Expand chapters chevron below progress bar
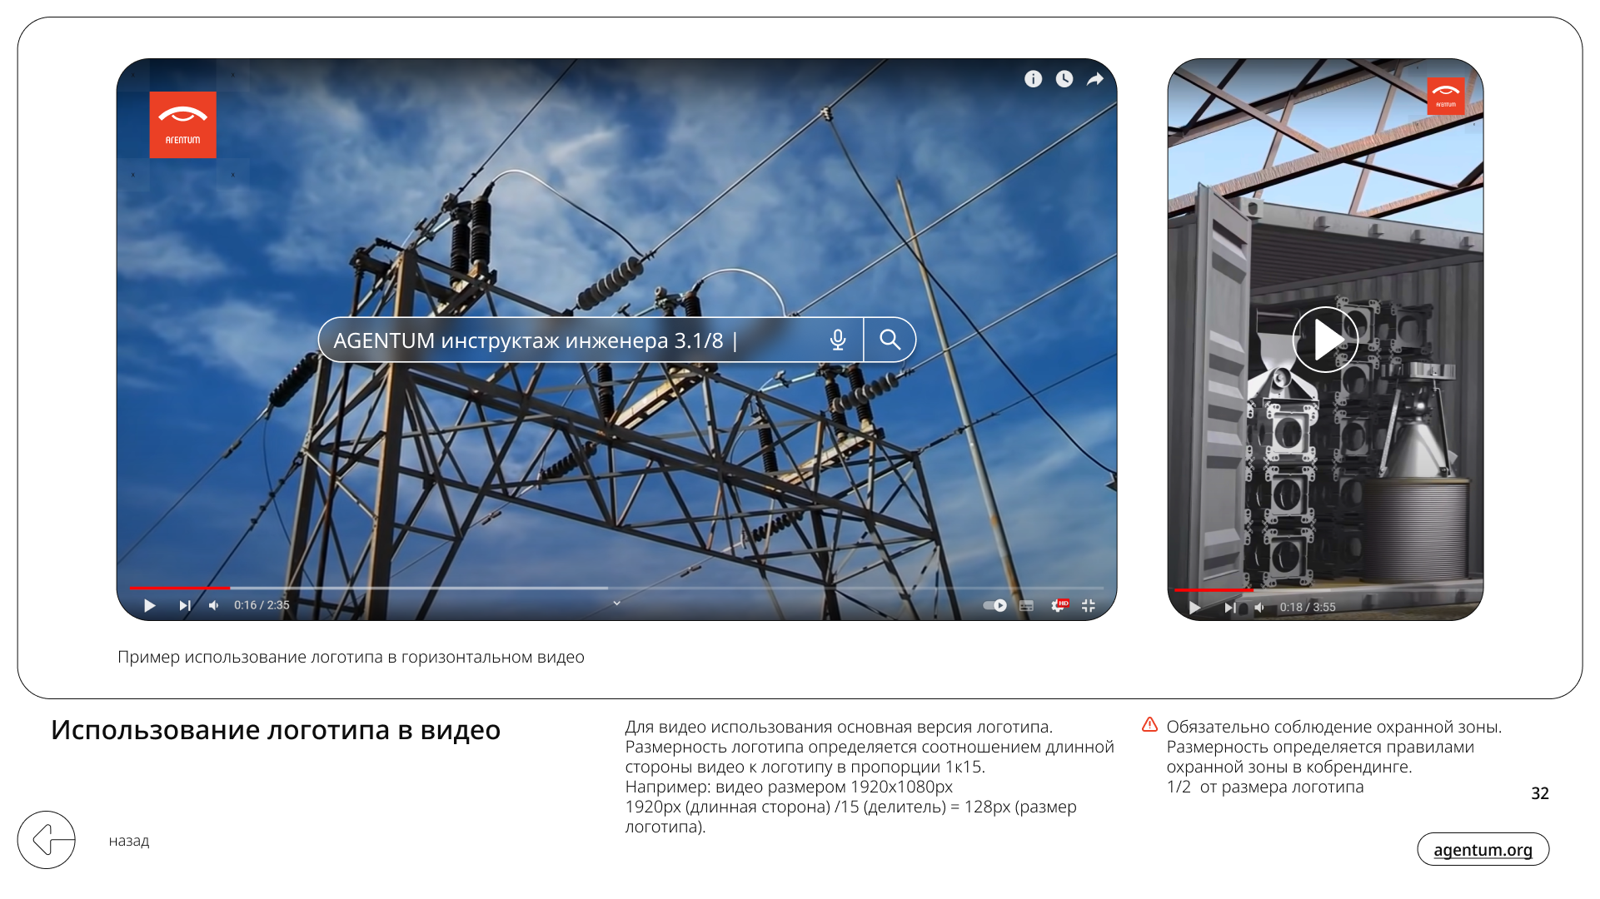 [x=616, y=603]
